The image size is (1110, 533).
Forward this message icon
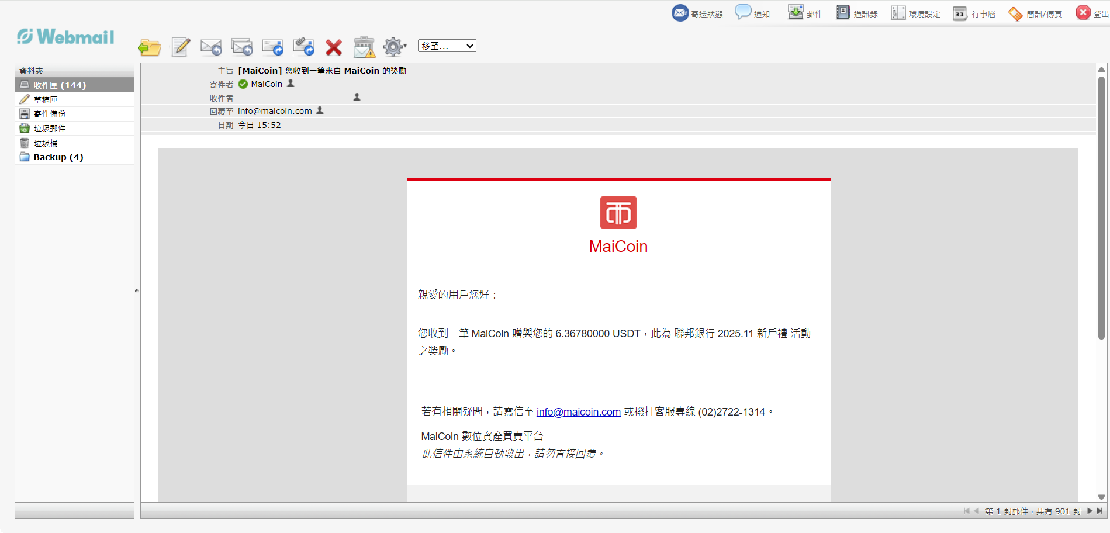(x=272, y=47)
